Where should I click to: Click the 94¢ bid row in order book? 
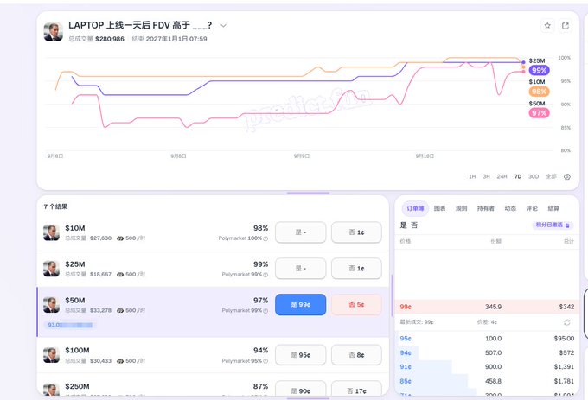(487, 352)
